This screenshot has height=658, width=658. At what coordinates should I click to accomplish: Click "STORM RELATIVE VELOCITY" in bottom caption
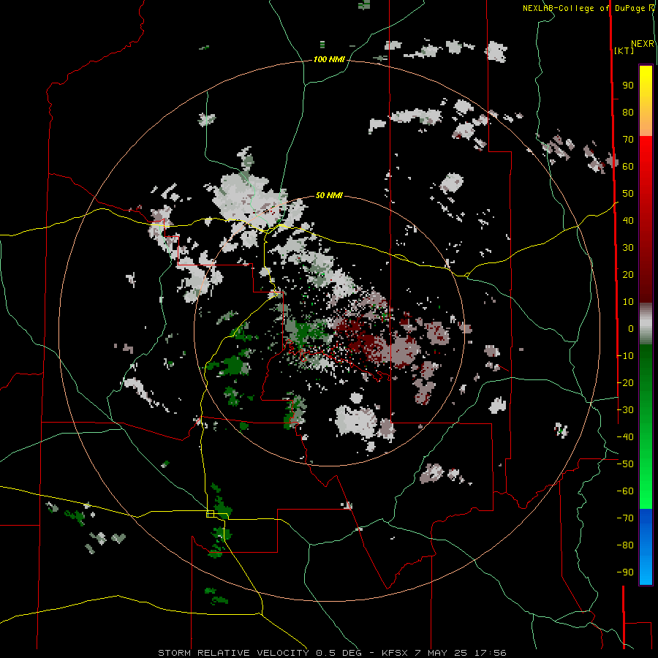coord(233,653)
